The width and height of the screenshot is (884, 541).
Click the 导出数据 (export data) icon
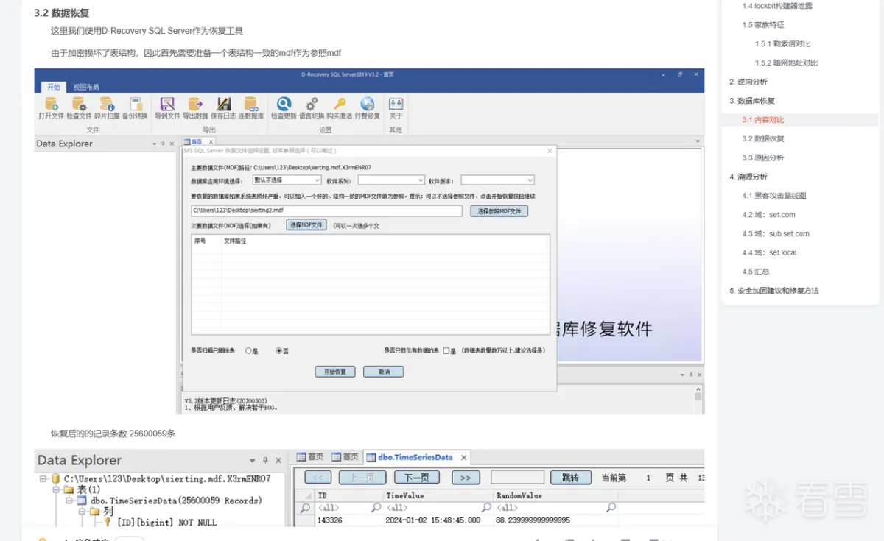(x=195, y=105)
